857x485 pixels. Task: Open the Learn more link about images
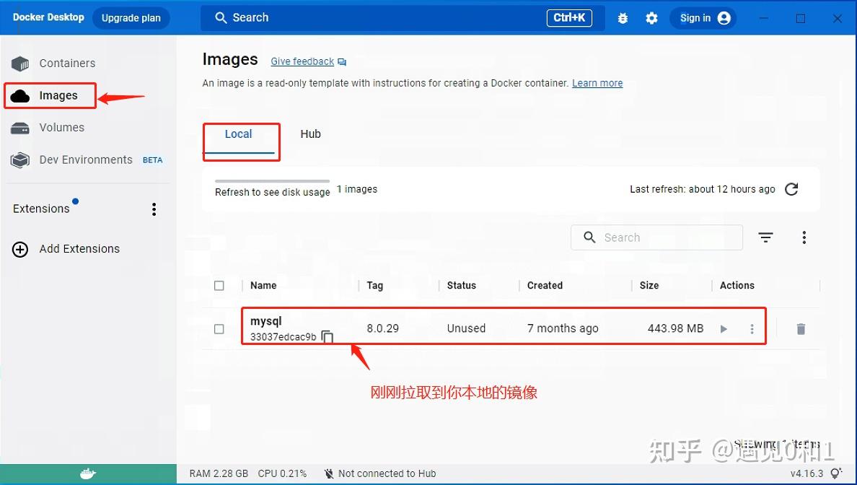[x=597, y=83]
